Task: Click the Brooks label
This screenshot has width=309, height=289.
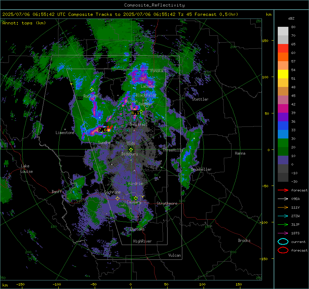Action: point(244,241)
